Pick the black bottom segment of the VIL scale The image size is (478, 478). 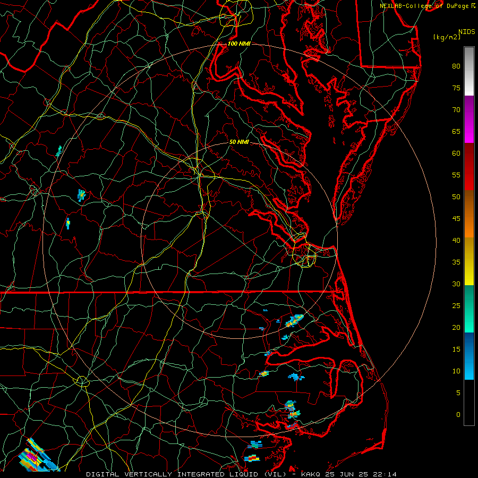(x=469, y=403)
